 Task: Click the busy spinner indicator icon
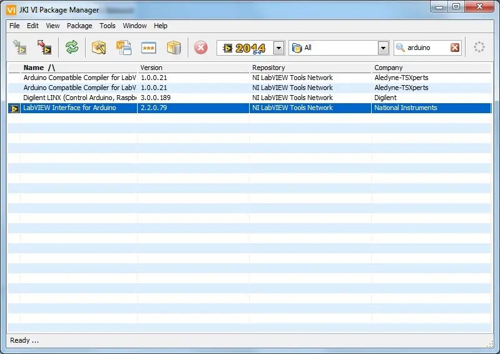[479, 47]
